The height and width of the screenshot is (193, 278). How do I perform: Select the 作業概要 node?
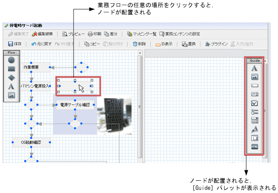click(x=35, y=68)
